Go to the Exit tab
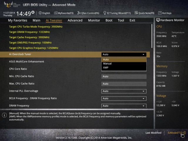188x141 pixels. [x=132, y=20]
